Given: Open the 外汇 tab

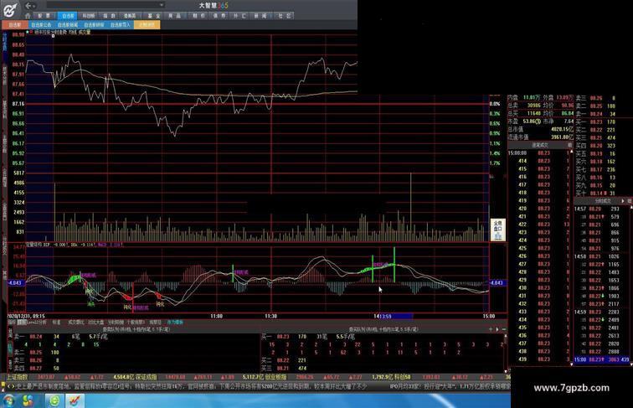Looking at the screenshot, I should (239, 16).
